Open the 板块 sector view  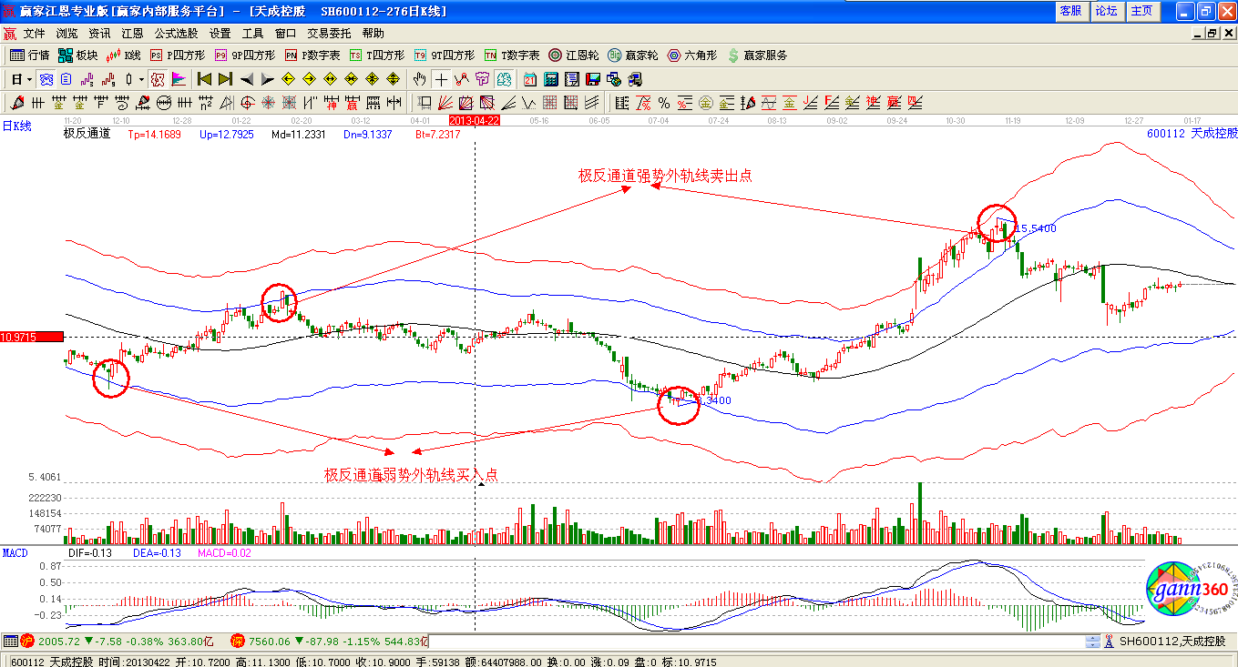[78, 56]
